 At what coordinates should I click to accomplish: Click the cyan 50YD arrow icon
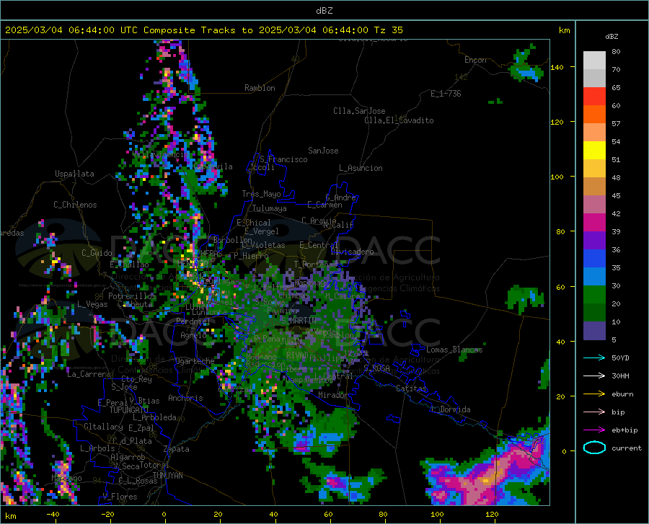[x=594, y=358]
